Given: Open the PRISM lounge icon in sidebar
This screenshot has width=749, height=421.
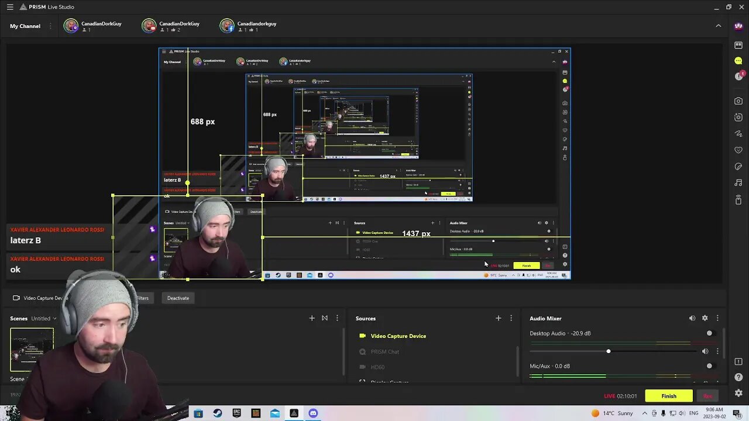Looking at the screenshot, I should coord(738,26).
